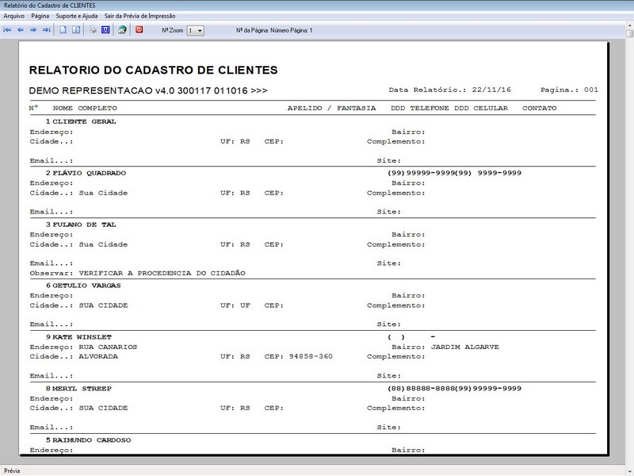Click Bairro value JARDIM ALGARVE
Image resolution: width=634 pixels, height=476 pixels.
(x=465, y=347)
